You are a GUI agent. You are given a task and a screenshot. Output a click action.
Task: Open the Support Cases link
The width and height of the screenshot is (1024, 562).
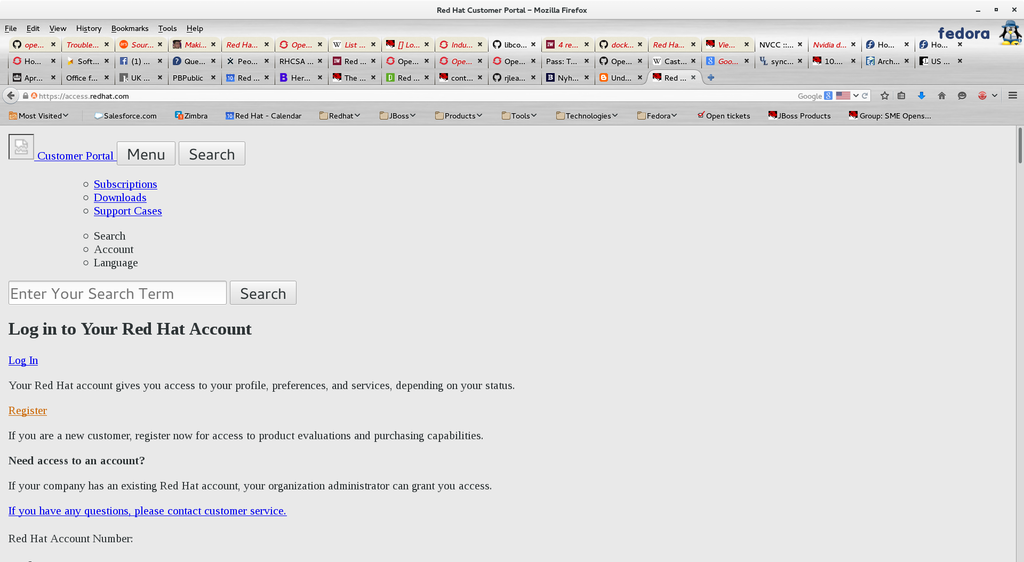pos(127,211)
